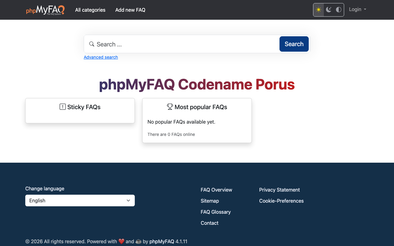Click the Most popular FAQs heading
The height and width of the screenshot is (246, 394).
201,107
